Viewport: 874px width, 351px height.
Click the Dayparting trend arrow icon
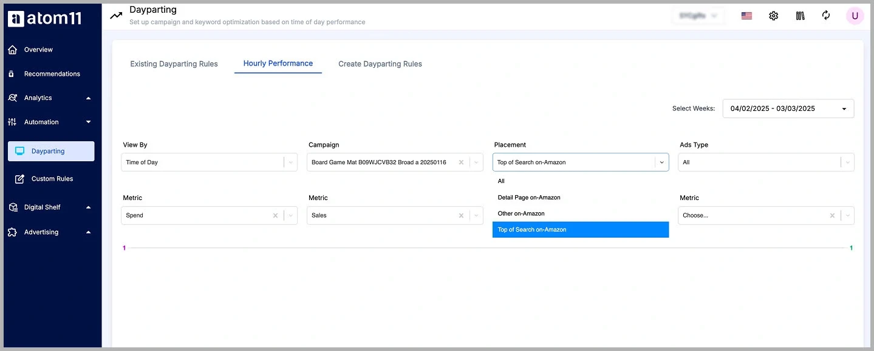click(x=116, y=16)
